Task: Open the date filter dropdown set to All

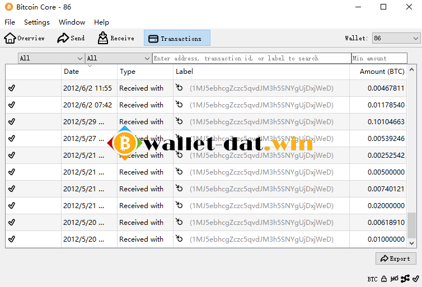Action: 51,58
